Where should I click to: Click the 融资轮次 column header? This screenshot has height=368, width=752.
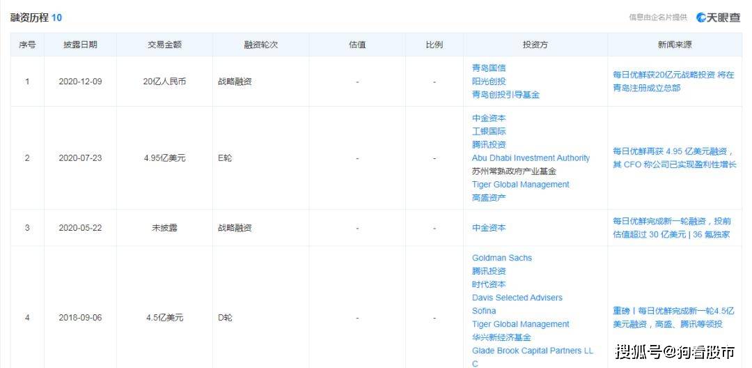[x=261, y=45]
